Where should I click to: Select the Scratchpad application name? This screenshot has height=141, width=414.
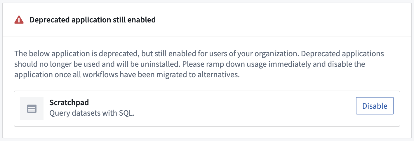pyautogui.click(x=69, y=103)
